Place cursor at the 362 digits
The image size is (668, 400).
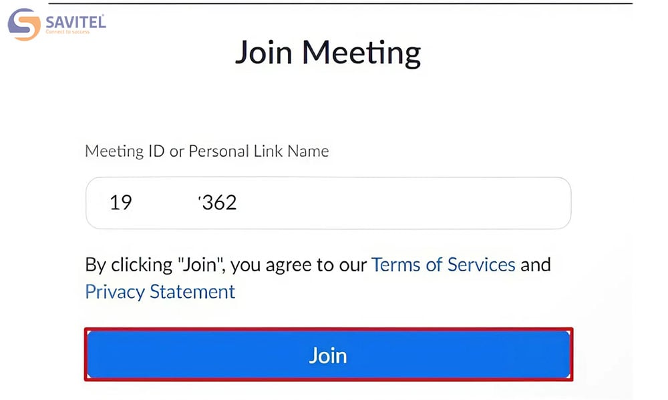pos(219,203)
